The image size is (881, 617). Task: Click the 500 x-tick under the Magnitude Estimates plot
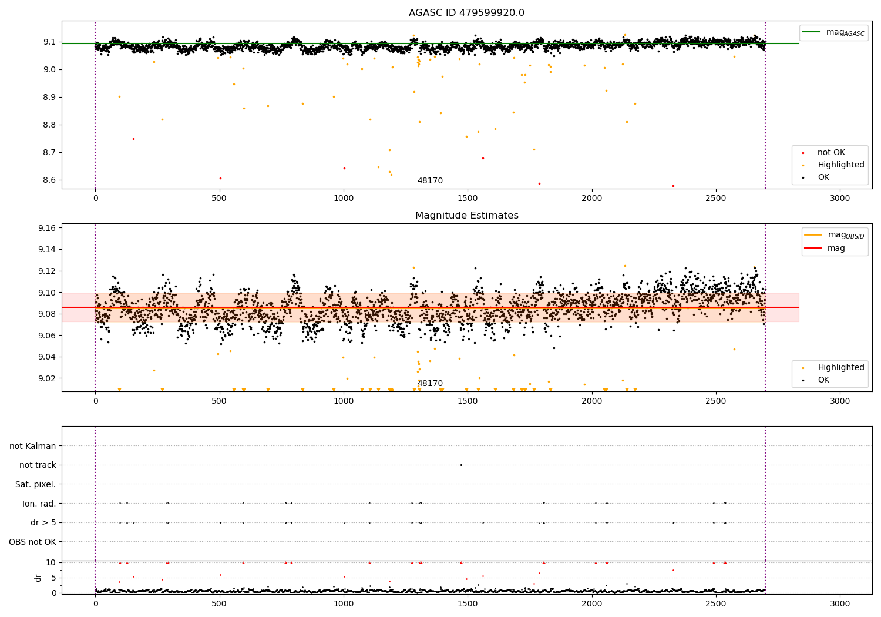[219, 401]
